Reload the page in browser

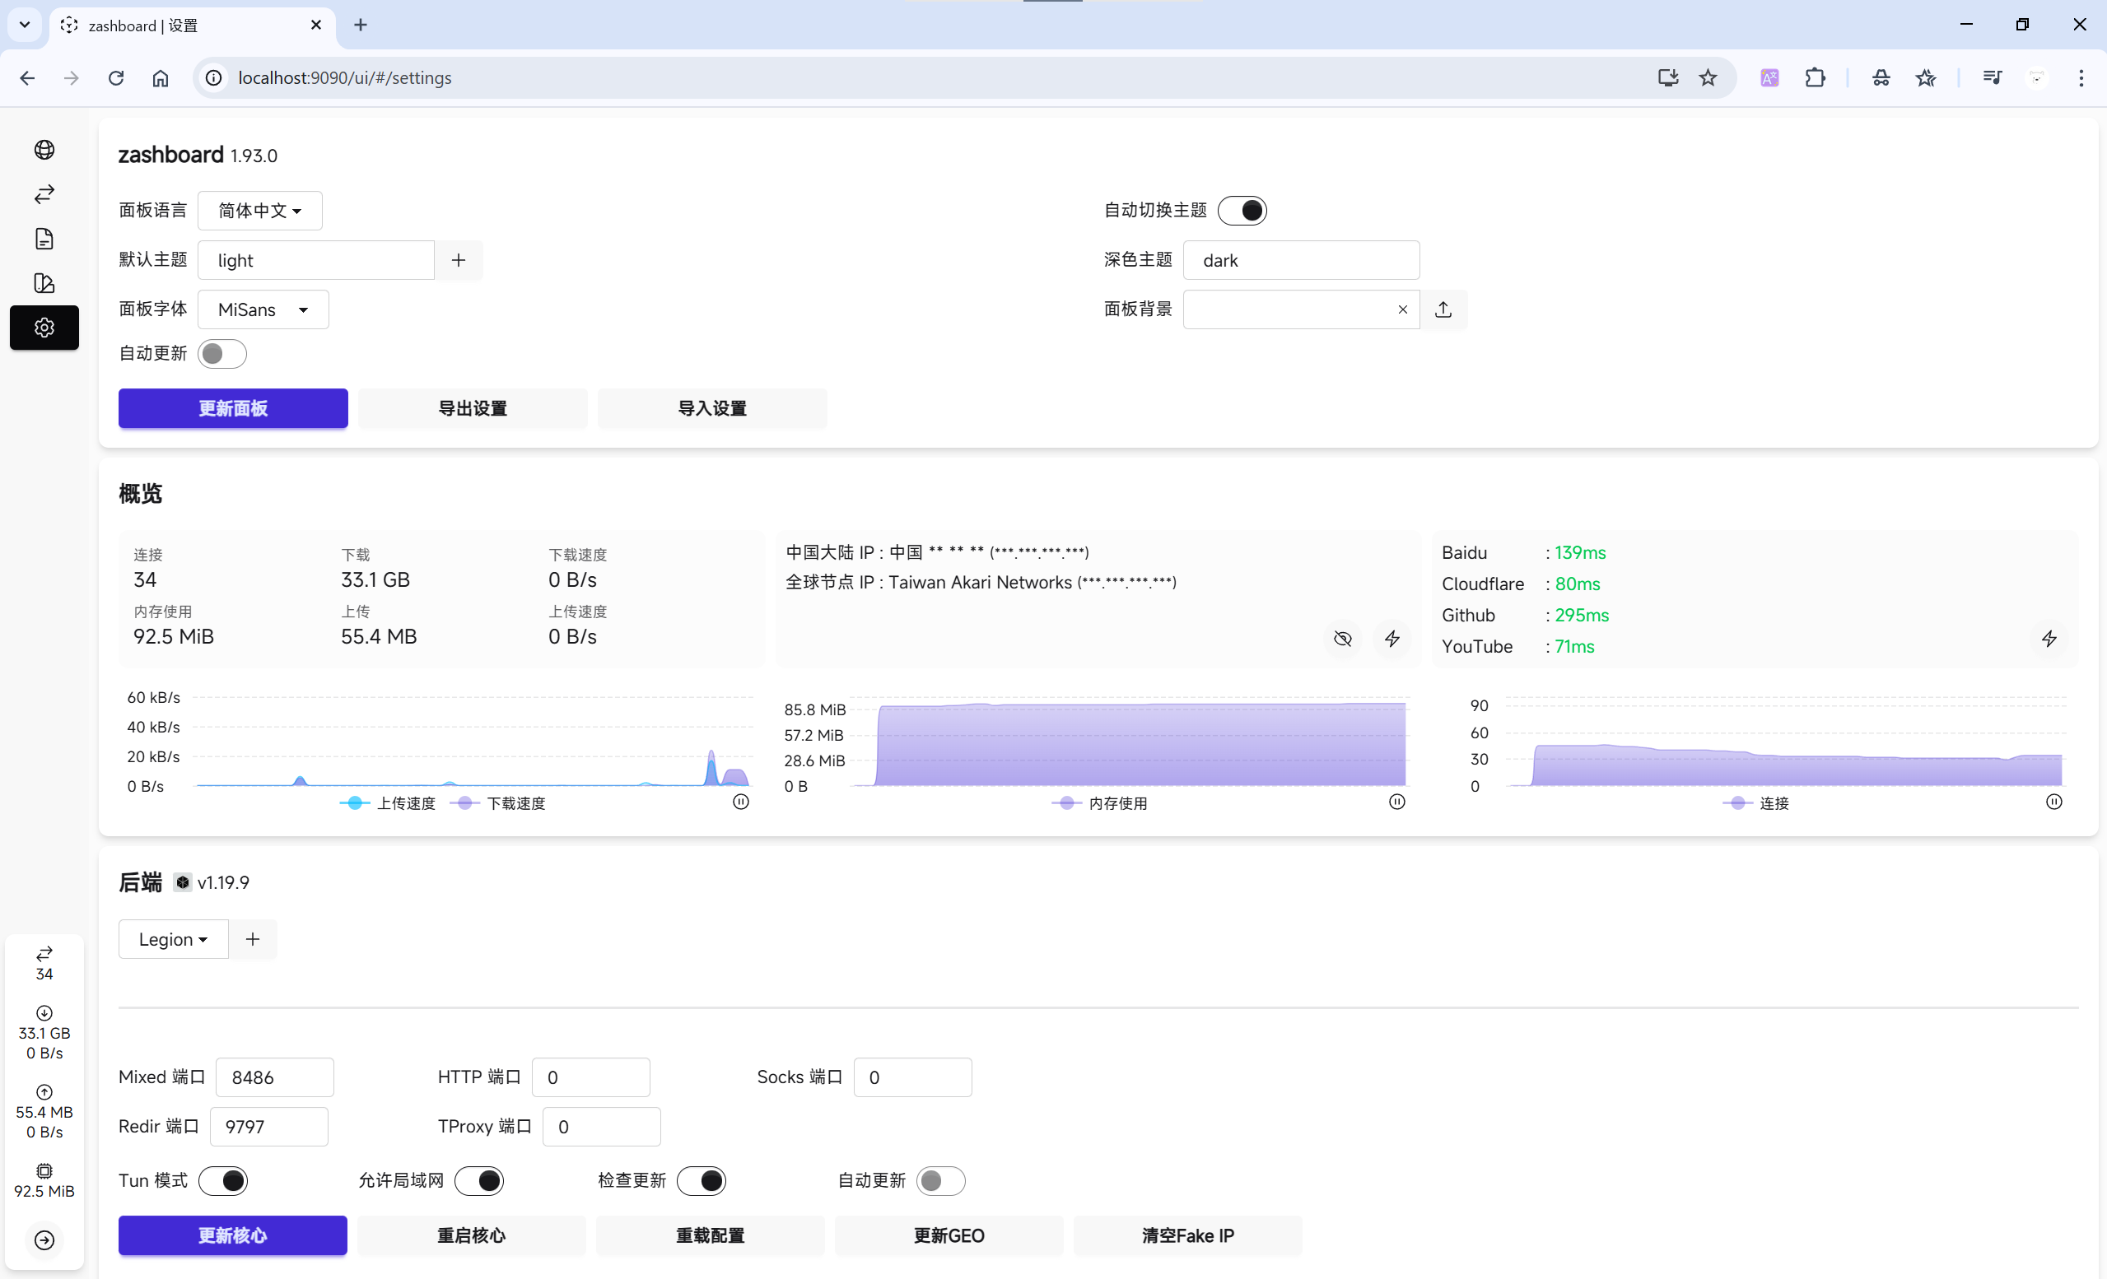pos(116,78)
